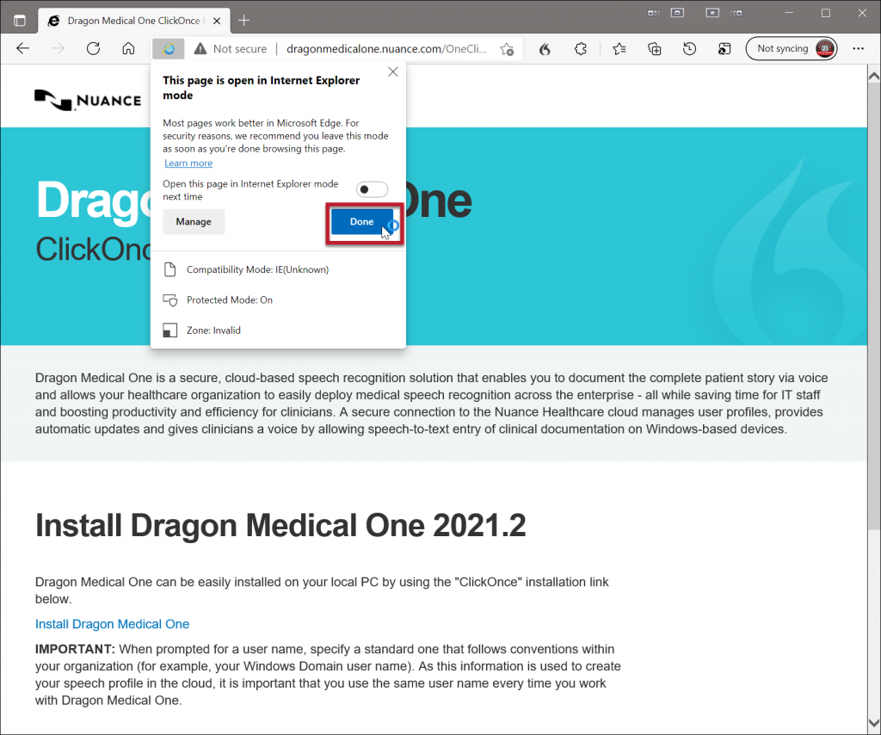Click the 'Install Dragon Medical One 2021.2' heading

click(280, 525)
